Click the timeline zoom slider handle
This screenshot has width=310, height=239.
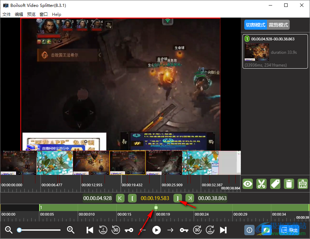click(19, 230)
